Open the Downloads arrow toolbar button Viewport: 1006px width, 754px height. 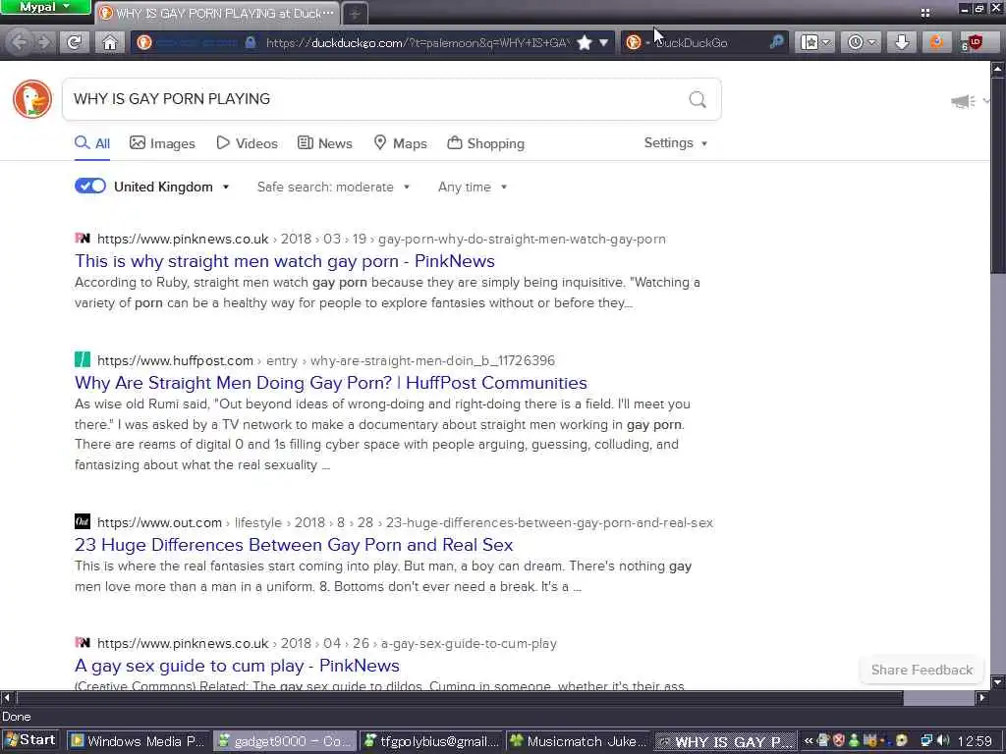coord(902,42)
